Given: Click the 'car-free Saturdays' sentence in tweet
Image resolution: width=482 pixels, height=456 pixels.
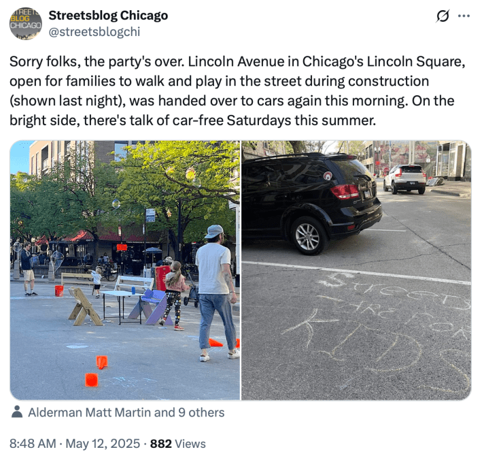Looking at the screenshot, I should pos(192,120).
